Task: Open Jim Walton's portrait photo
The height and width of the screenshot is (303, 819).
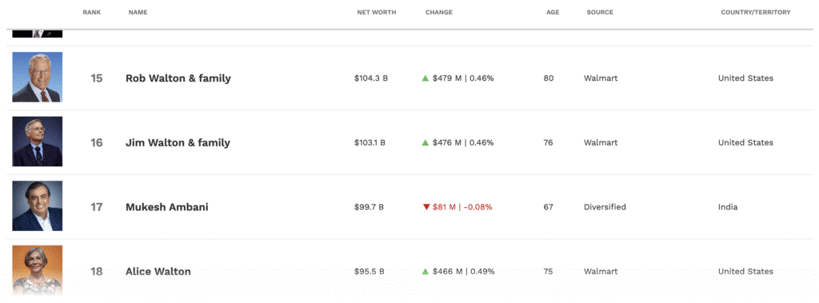Action: click(38, 142)
